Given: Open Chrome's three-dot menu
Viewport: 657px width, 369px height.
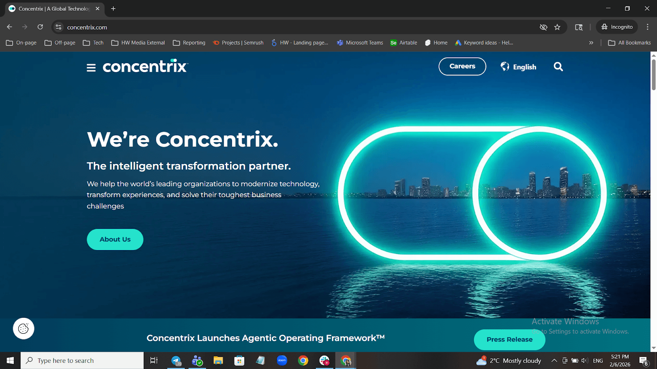Looking at the screenshot, I should [648, 27].
